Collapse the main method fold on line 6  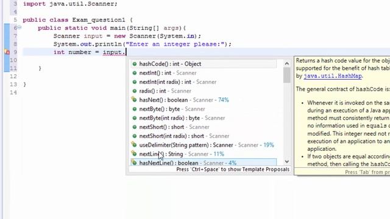pos(19,27)
